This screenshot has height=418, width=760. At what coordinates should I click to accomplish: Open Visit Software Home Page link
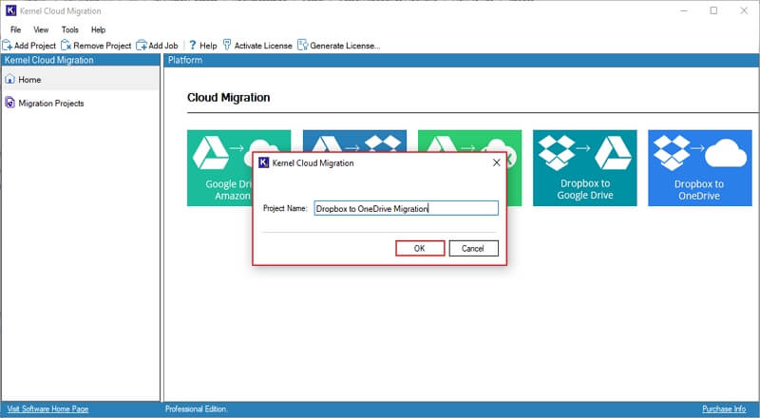coord(48,408)
